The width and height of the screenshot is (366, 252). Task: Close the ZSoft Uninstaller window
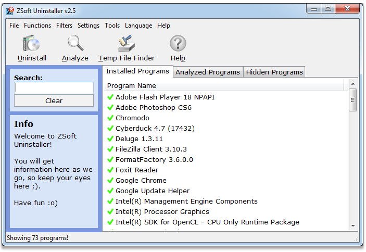pos(347,9)
